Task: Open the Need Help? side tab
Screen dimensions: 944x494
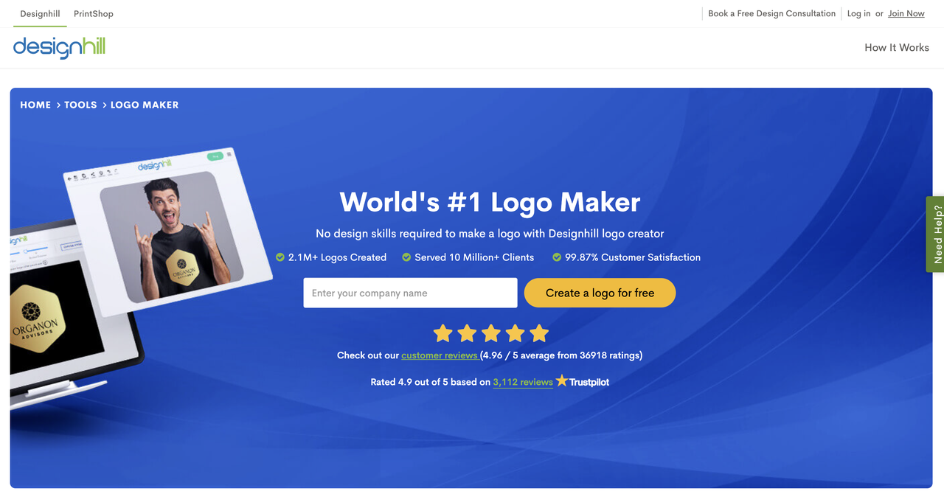Action: click(937, 234)
